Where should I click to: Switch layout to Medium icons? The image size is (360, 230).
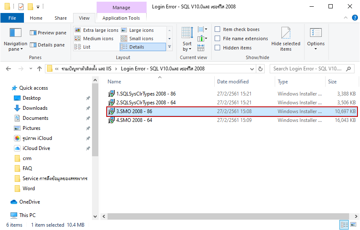pyautogui.click(x=95, y=39)
